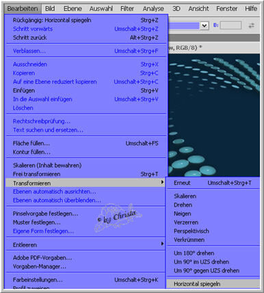Open options bar dropdown arrow
Viewport: 264px width, 293px height.
(x=204, y=25)
